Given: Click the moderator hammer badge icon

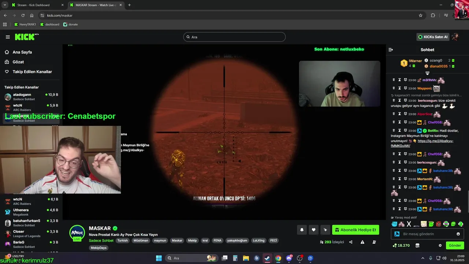Looking at the screenshot, I should (397, 234).
